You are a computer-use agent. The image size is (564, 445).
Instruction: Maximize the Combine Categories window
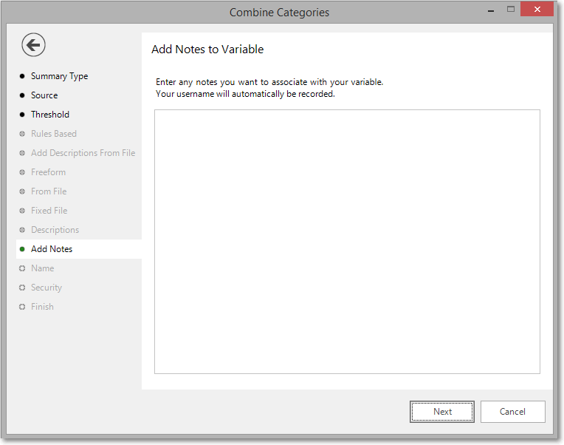[511, 10]
